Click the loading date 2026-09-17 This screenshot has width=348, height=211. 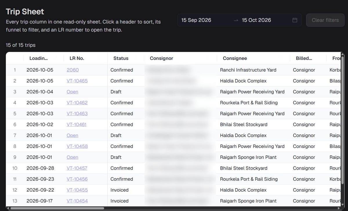[x=39, y=201]
